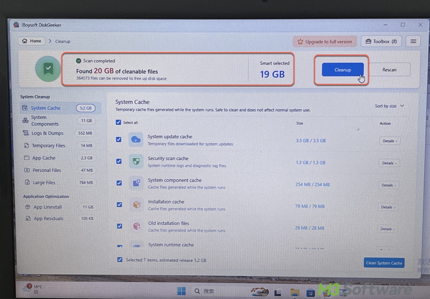Screen dimensions: 430x299
Task: Expand Details for Installation cache
Action: (388, 207)
